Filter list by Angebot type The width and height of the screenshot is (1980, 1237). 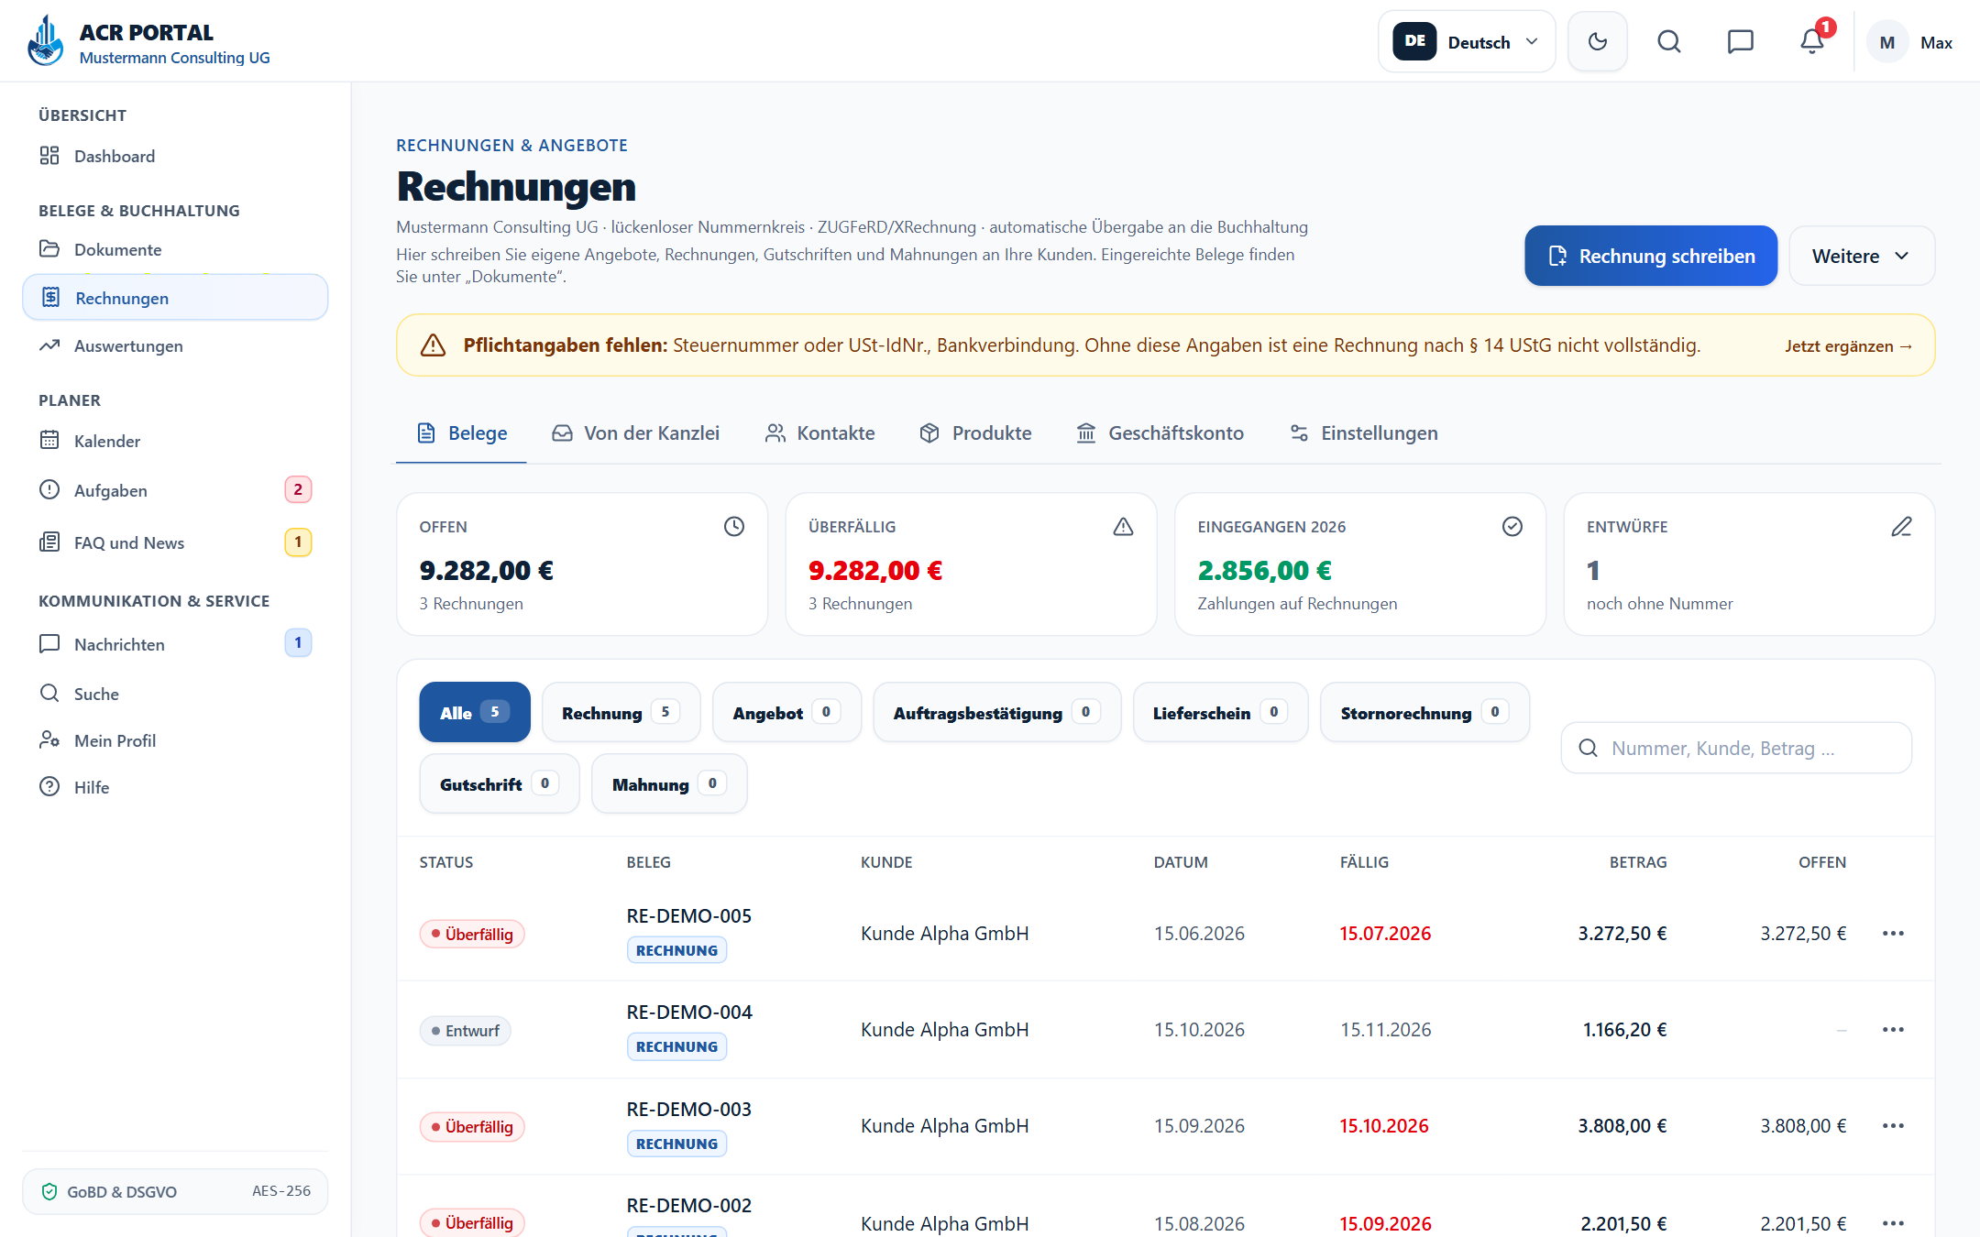pyautogui.click(x=786, y=712)
